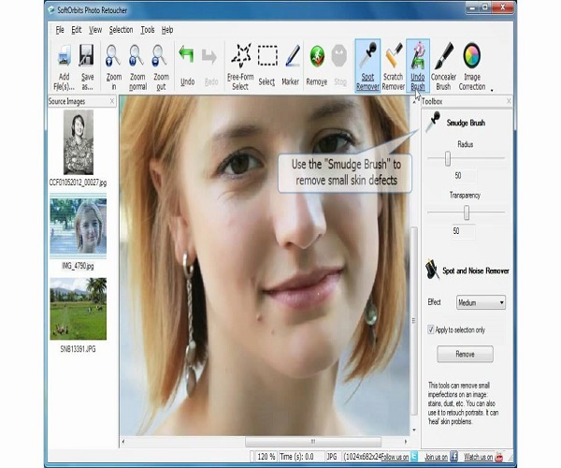Click the 'Join us on' link
This screenshot has width=561, height=468.
click(436, 457)
